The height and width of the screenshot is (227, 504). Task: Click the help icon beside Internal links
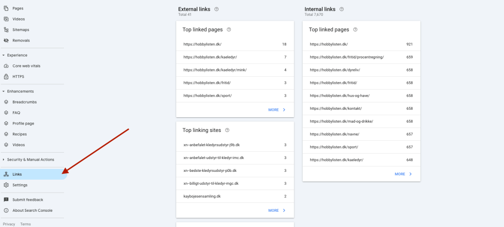342,9
